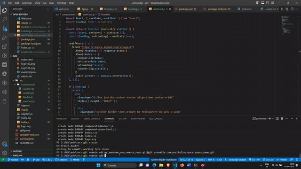Open the Windows Start menu

tap(98, 165)
